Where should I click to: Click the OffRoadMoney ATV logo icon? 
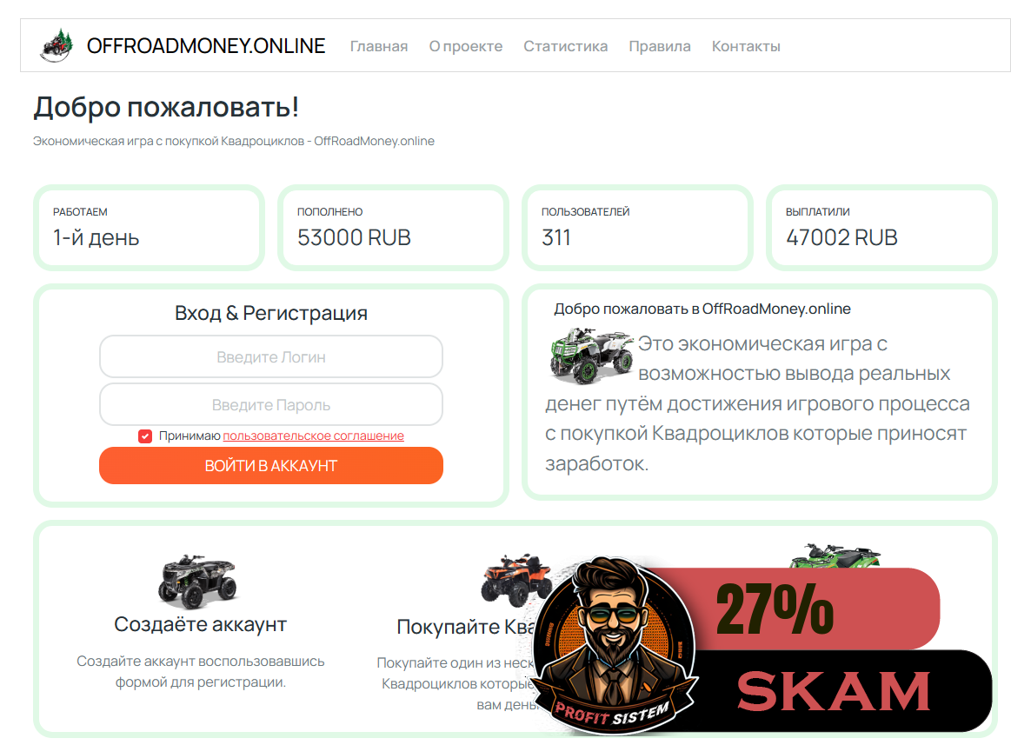tap(57, 46)
